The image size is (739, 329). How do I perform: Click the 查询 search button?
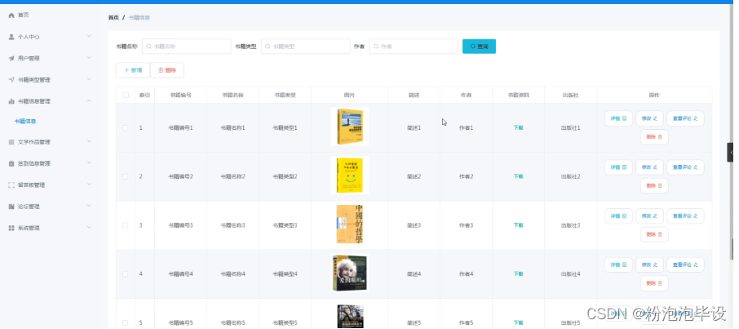[479, 47]
